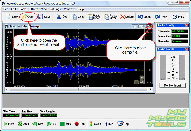
Task: Open an audio file with Open
Action: point(28,17)
